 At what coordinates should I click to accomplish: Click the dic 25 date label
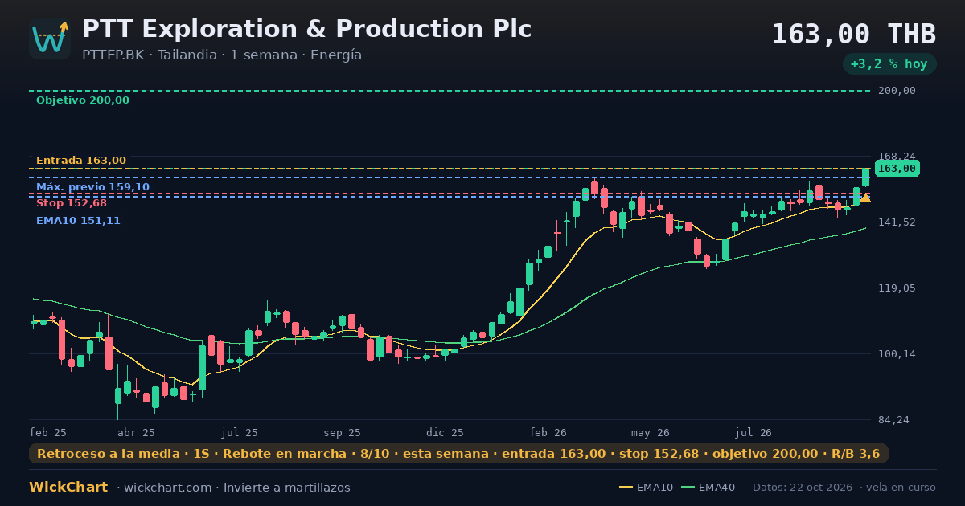[446, 433]
